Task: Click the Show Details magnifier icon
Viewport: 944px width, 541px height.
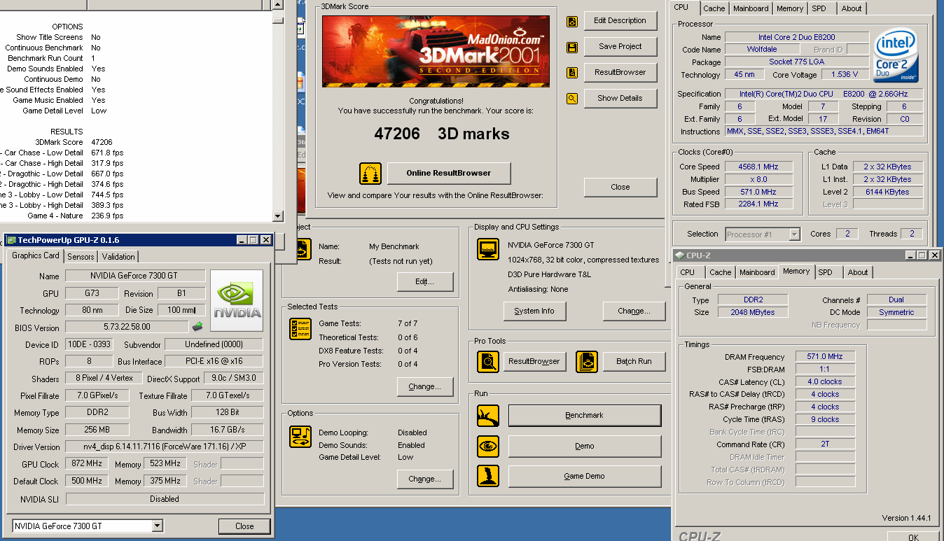Action: [572, 99]
